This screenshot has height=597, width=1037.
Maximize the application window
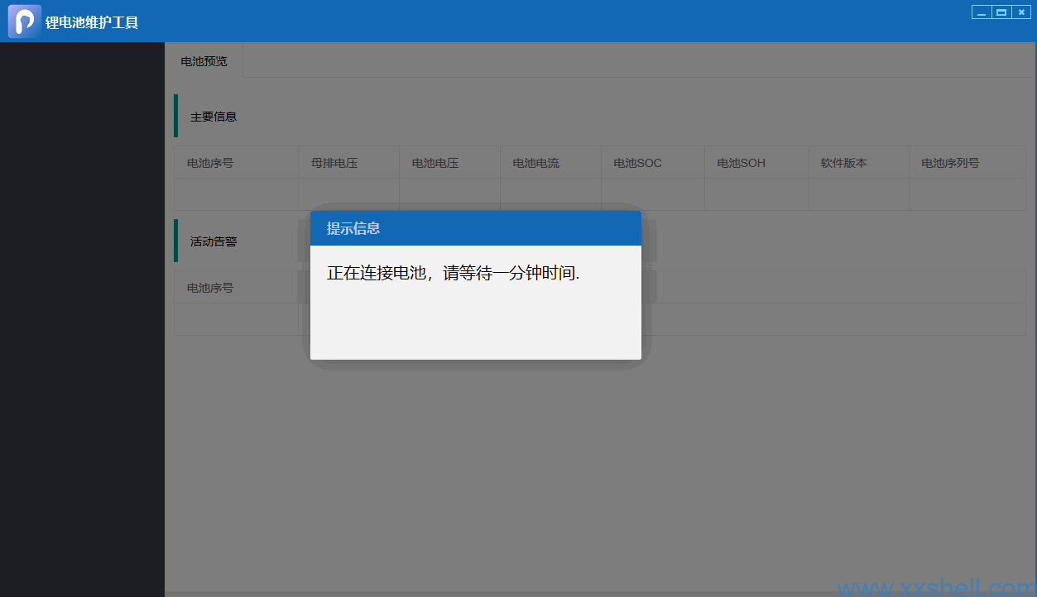(x=1001, y=12)
